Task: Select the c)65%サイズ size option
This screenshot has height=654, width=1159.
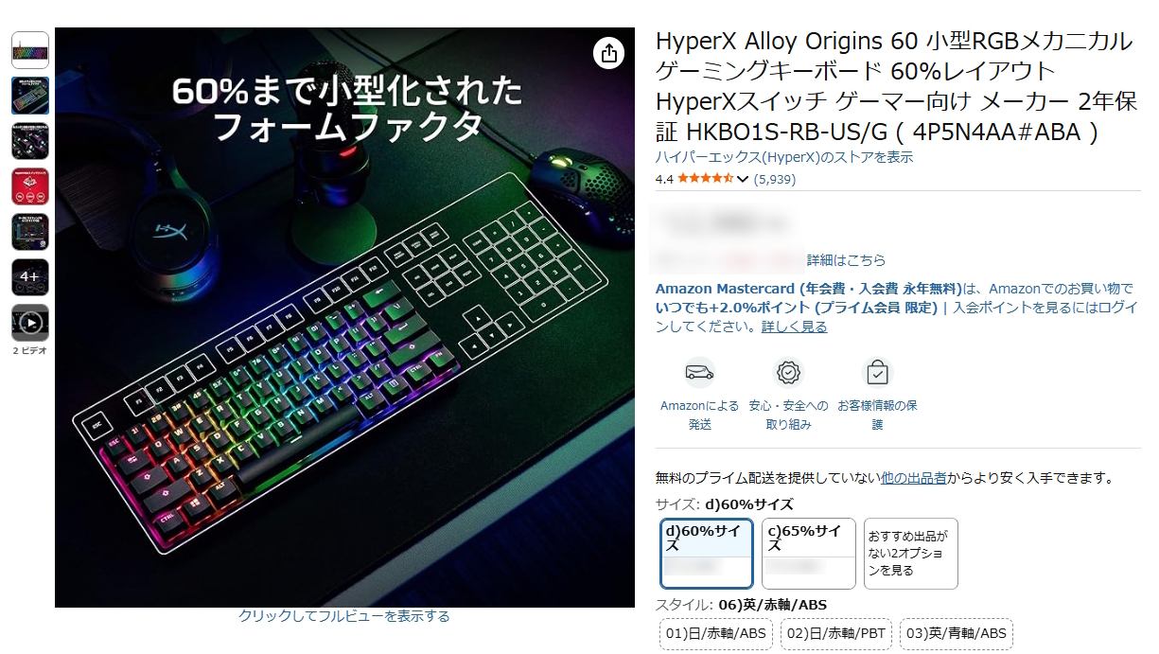Action: [809, 554]
